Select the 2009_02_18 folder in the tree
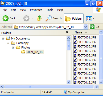The height and width of the screenshot is (96, 103). tap(35, 52)
